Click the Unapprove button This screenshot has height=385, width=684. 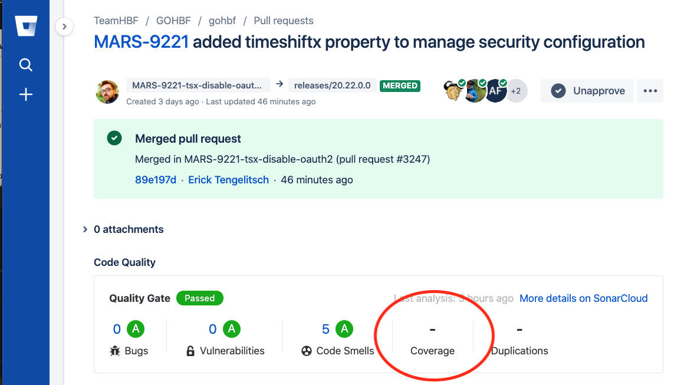587,91
